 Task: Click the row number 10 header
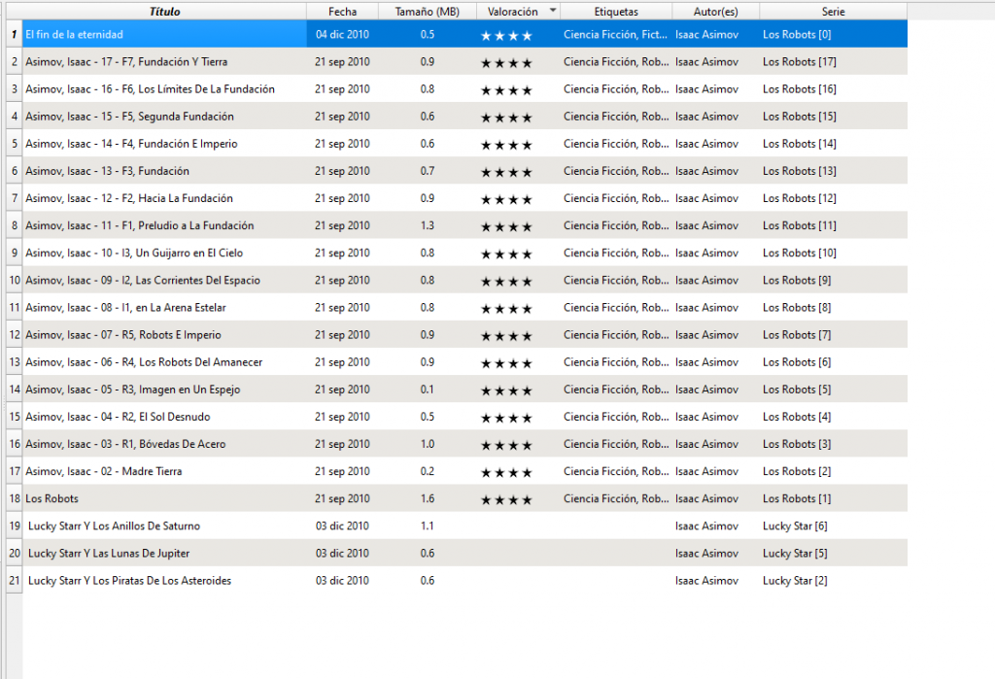tap(14, 280)
